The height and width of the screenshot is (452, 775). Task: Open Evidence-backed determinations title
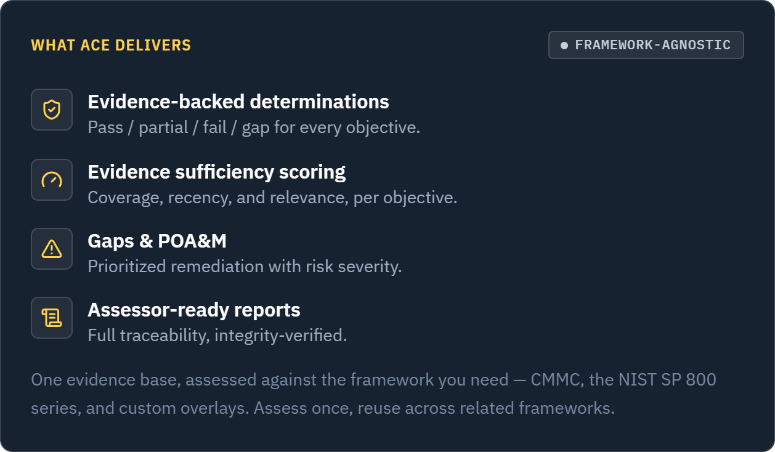point(238,101)
